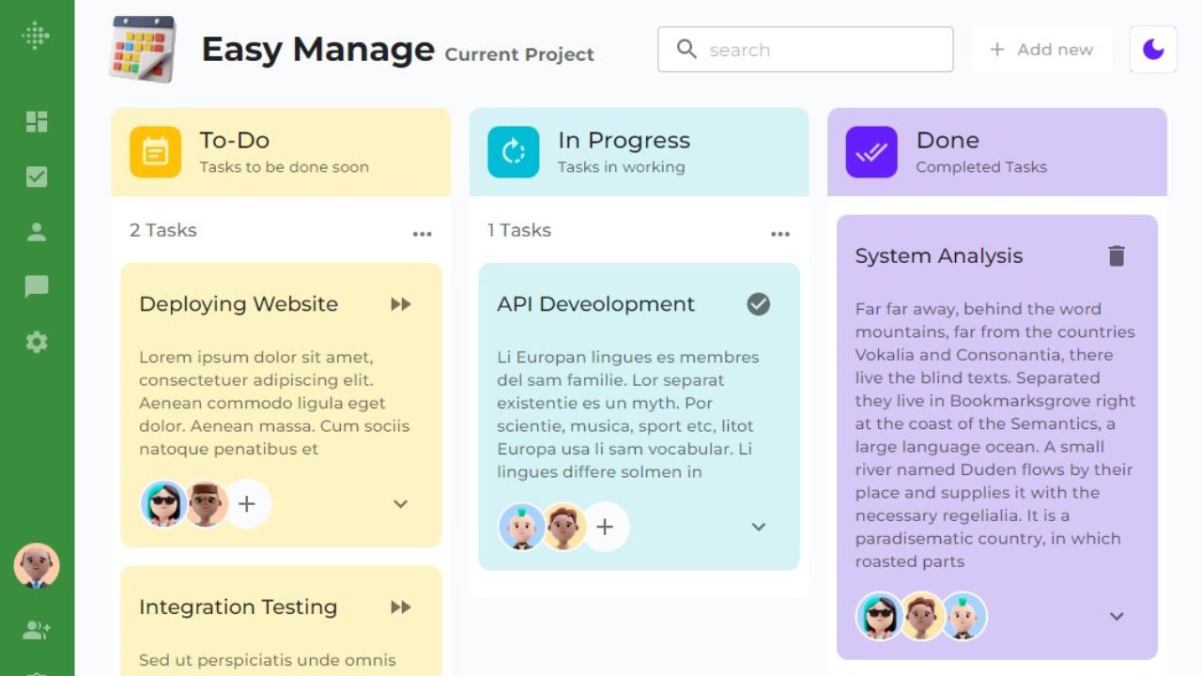The height and width of the screenshot is (676, 1202).
Task: Open the tasks checkmark icon in sidebar
Action: 37,177
